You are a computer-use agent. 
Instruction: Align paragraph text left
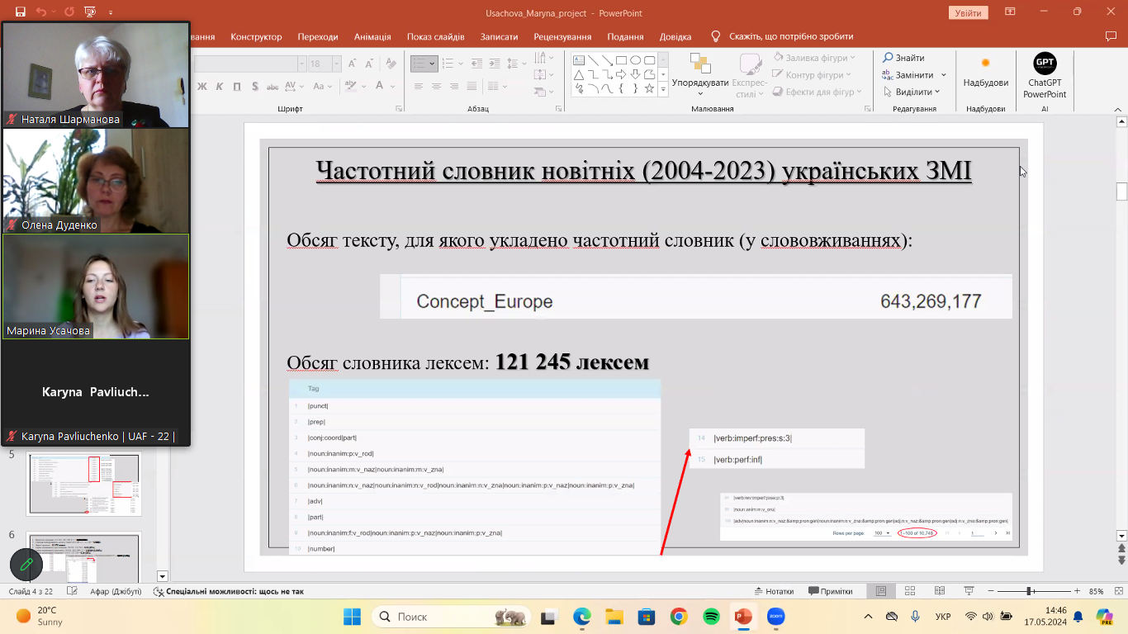pos(419,87)
